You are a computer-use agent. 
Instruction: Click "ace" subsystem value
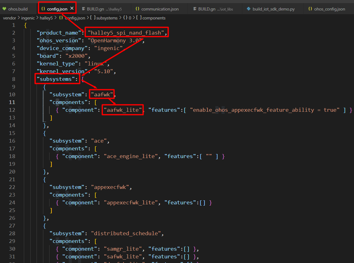click(99, 141)
